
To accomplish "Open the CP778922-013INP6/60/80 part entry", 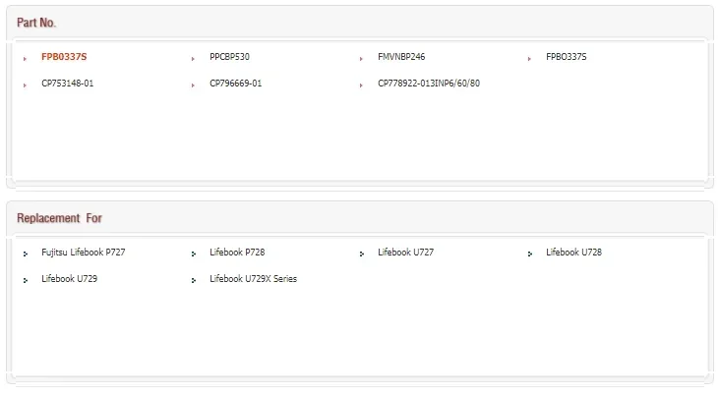I will coord(429,84).
